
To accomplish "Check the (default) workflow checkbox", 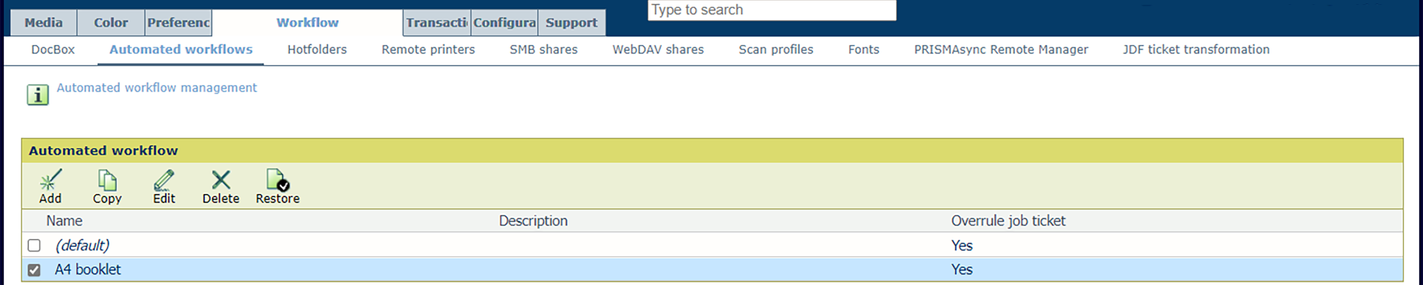I will coord(34,245).
